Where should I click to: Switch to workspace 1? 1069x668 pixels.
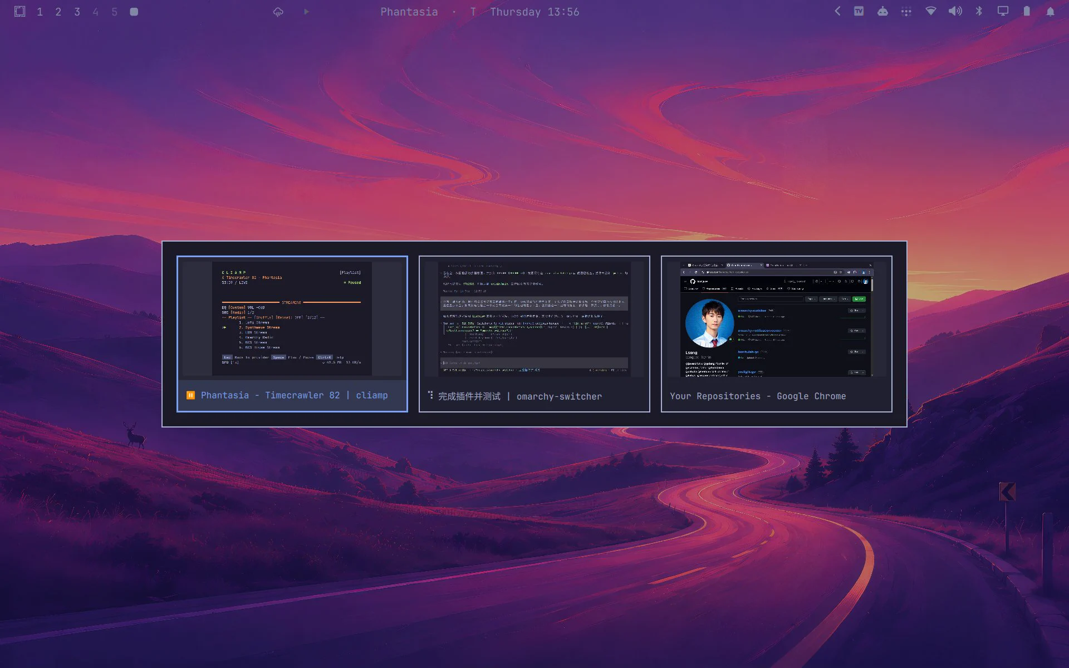[40, 12]
